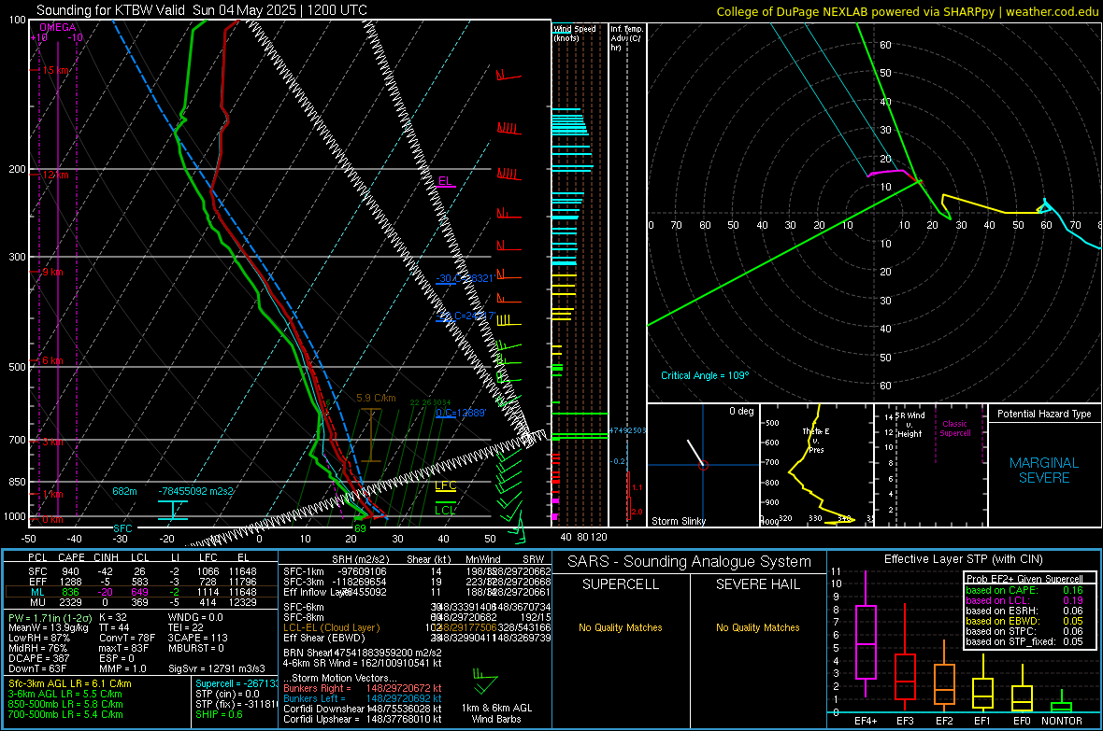This screenshot has height=731, width=1103.
Task: Click the 6 km height marker
Action: click(x=52, y=360)
